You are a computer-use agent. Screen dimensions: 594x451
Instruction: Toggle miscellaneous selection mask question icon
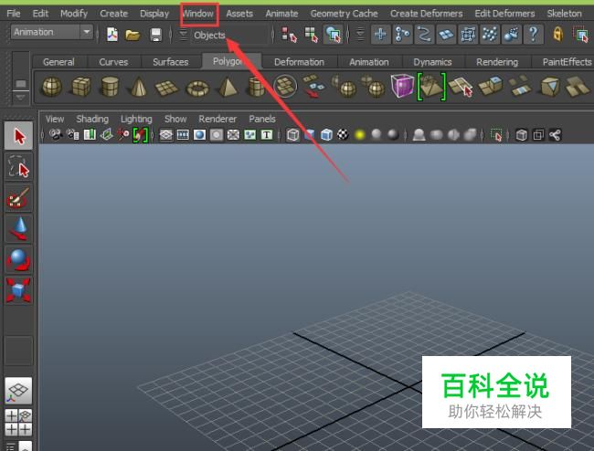tap(534, 35)
